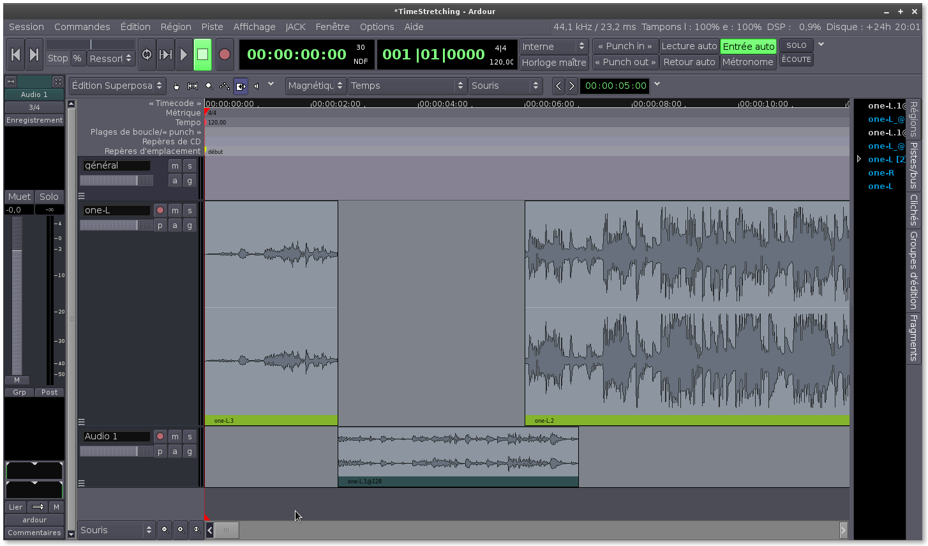The image size is (928, 546).
Task: Arm recording on the one-L track
Action: click(x=160, y=210)
